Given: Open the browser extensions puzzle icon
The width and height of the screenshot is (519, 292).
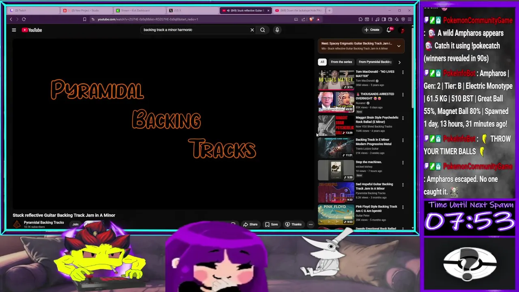Looking at the screenshot, I should point(360,19).
